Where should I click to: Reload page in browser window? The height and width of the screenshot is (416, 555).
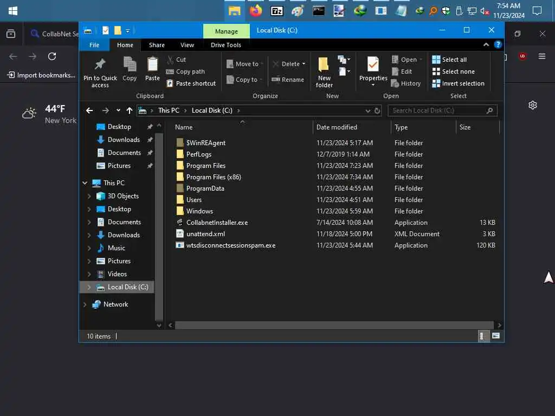pyautogui.click(x=52, y=56)
